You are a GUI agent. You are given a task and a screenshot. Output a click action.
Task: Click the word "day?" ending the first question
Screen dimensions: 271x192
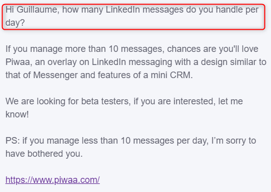tap(15, 23)
